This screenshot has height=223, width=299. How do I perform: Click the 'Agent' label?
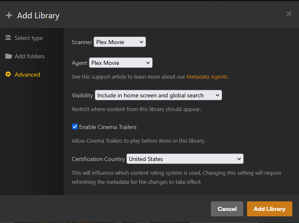(x=79, y=63)
